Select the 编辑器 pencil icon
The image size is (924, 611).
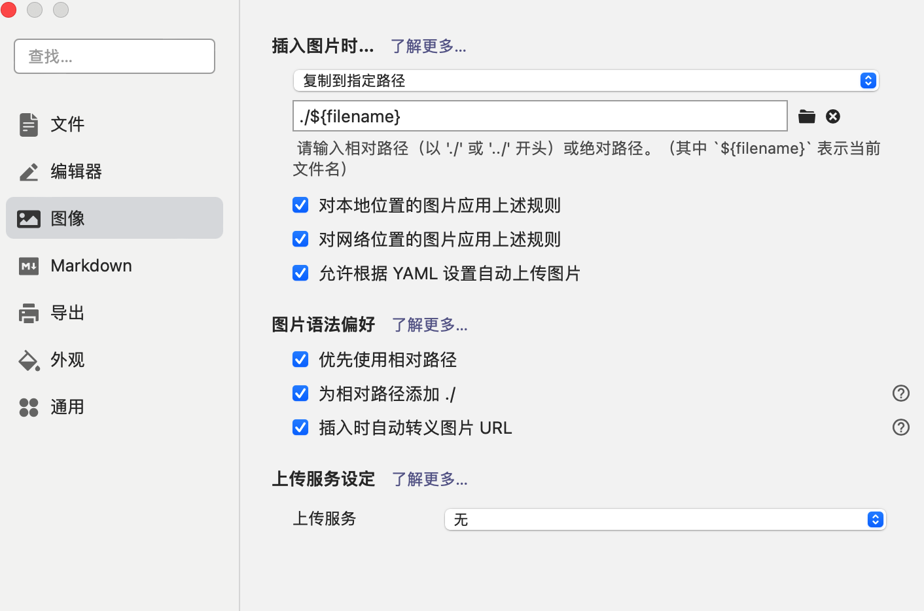pos(29,171)
